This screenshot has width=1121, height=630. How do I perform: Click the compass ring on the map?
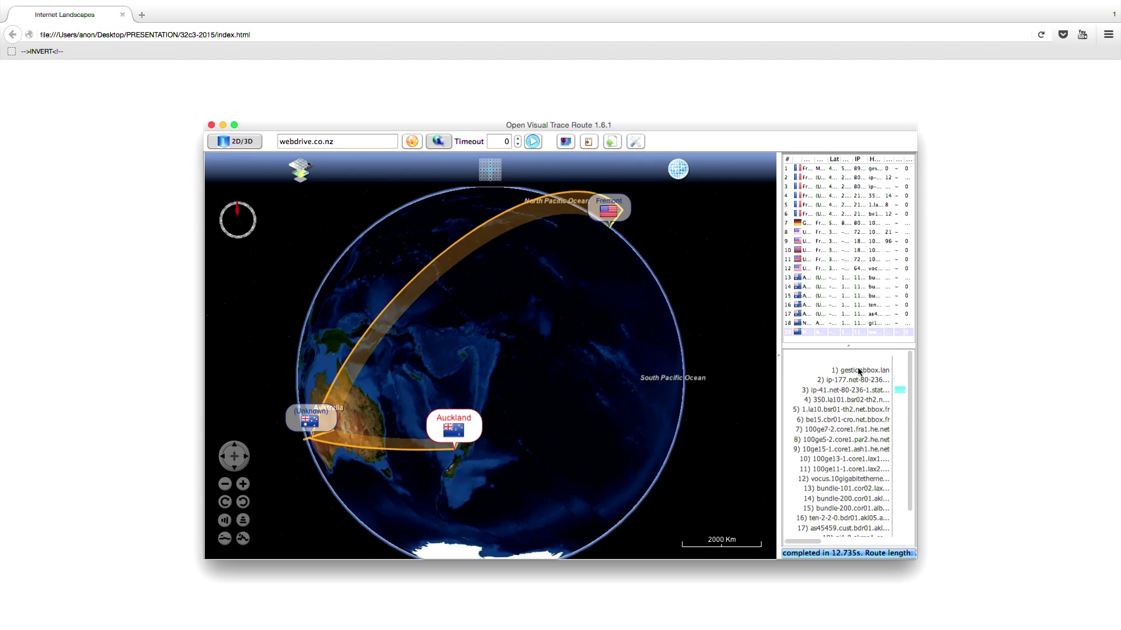pos(238,220)
